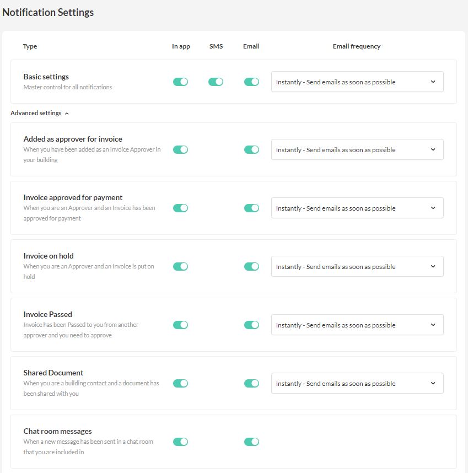Screen dimensions: 468x473
Task: Click 'Invoice on hold' title
Action: 49,256
